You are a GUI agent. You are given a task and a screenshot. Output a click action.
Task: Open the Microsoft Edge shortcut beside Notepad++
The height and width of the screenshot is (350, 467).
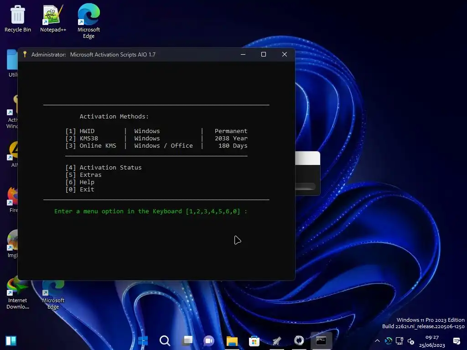(x=88, y=21)
